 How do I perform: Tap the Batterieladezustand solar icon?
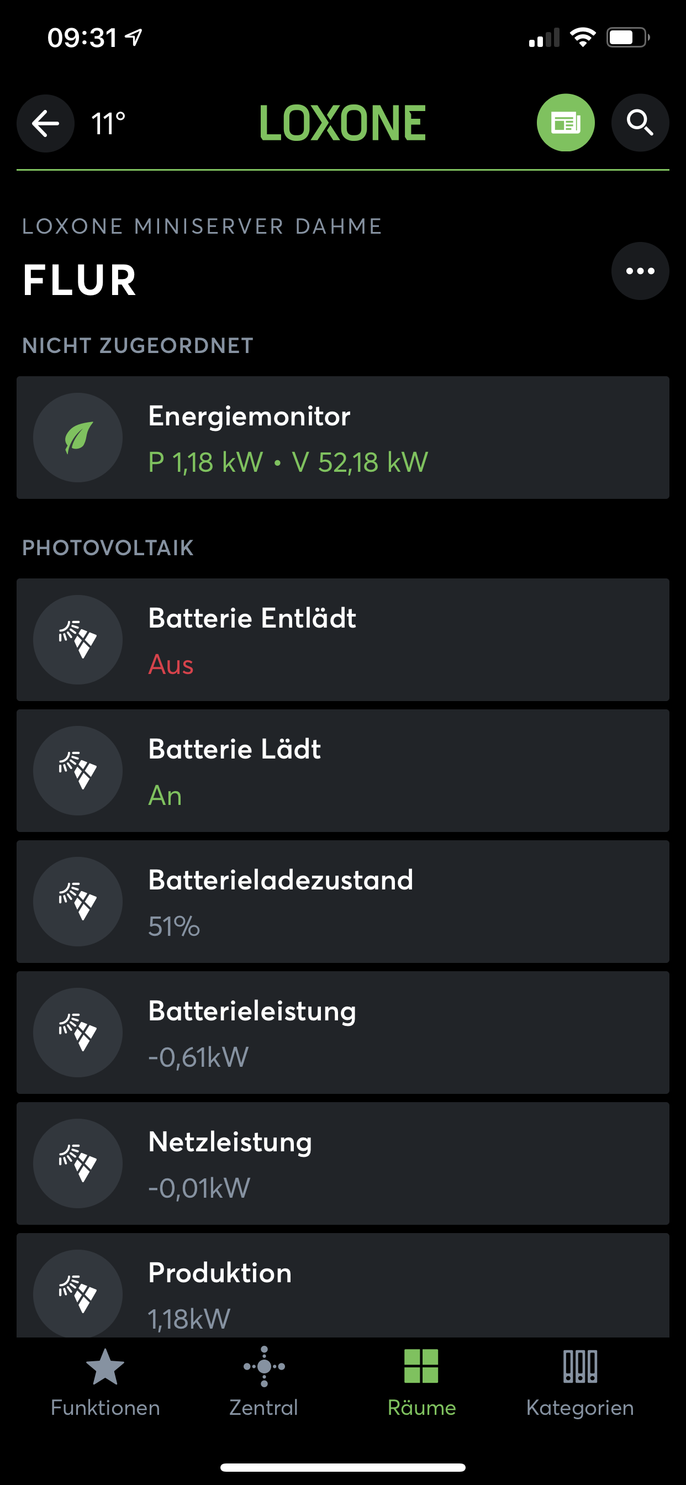tap(78, 901)
